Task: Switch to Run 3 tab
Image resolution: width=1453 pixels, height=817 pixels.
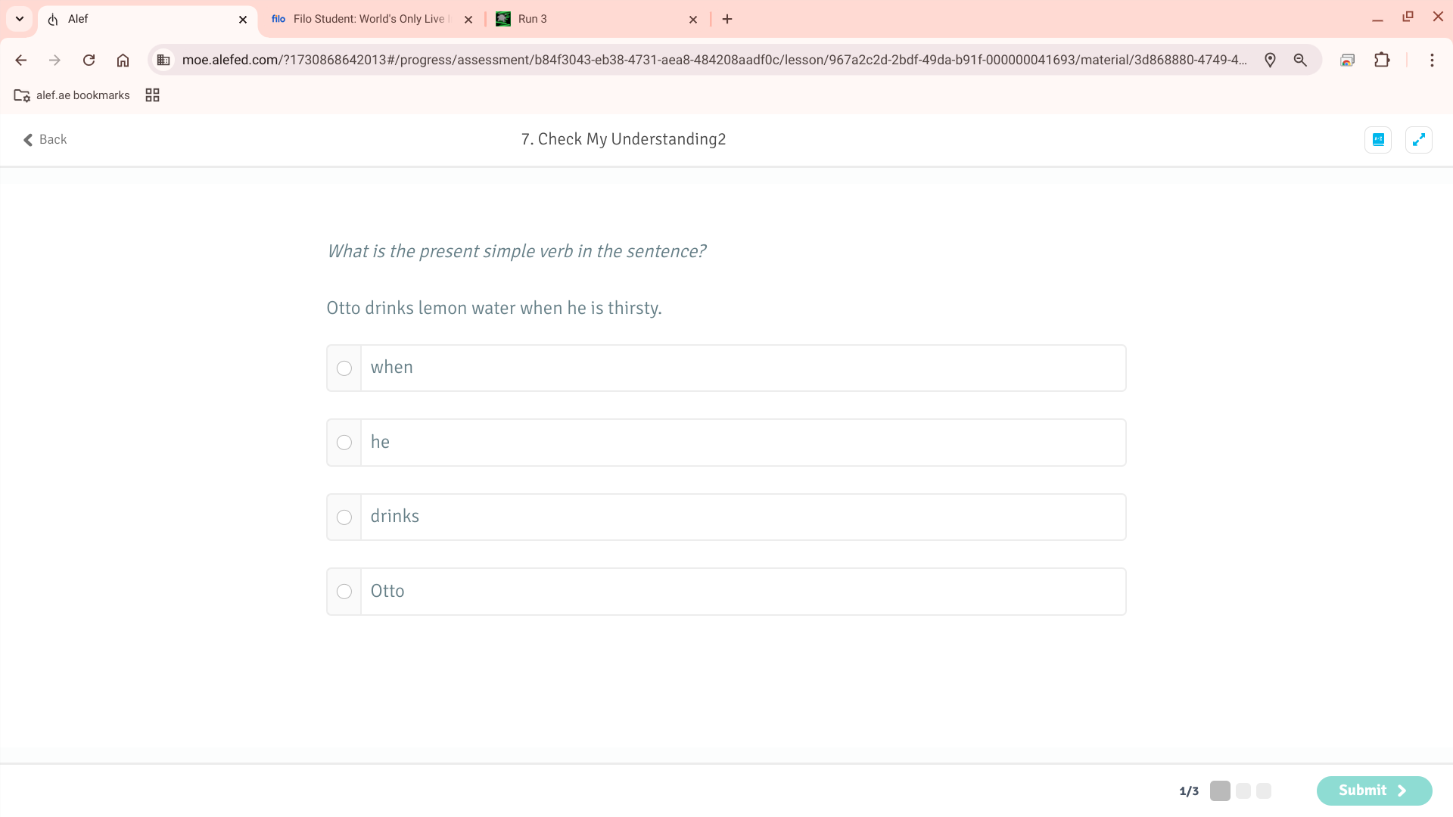Action: (590, 19)
